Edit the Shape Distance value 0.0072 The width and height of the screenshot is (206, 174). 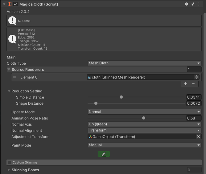[x=194, y=103]
